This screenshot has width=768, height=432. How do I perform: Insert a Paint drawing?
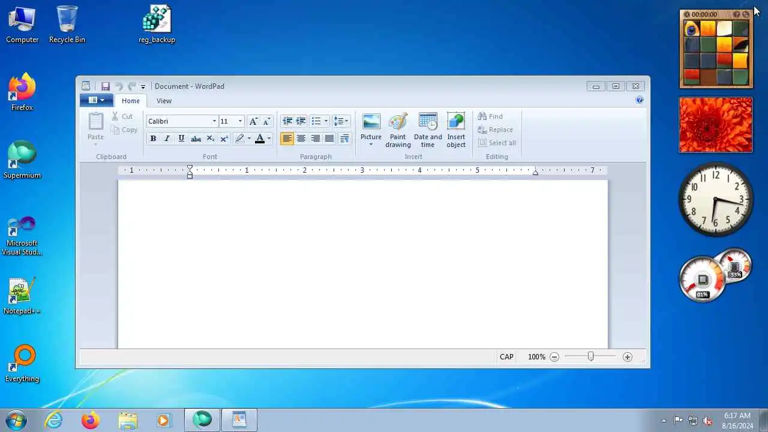click(398, 130)
